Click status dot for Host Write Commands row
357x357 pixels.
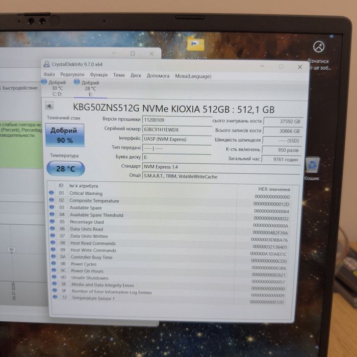[53, 249]
